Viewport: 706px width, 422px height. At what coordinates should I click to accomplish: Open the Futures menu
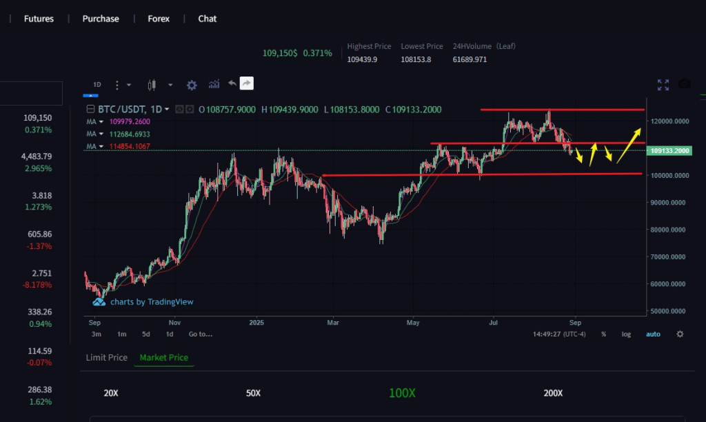pyautogui.click(x=39, y=19)
